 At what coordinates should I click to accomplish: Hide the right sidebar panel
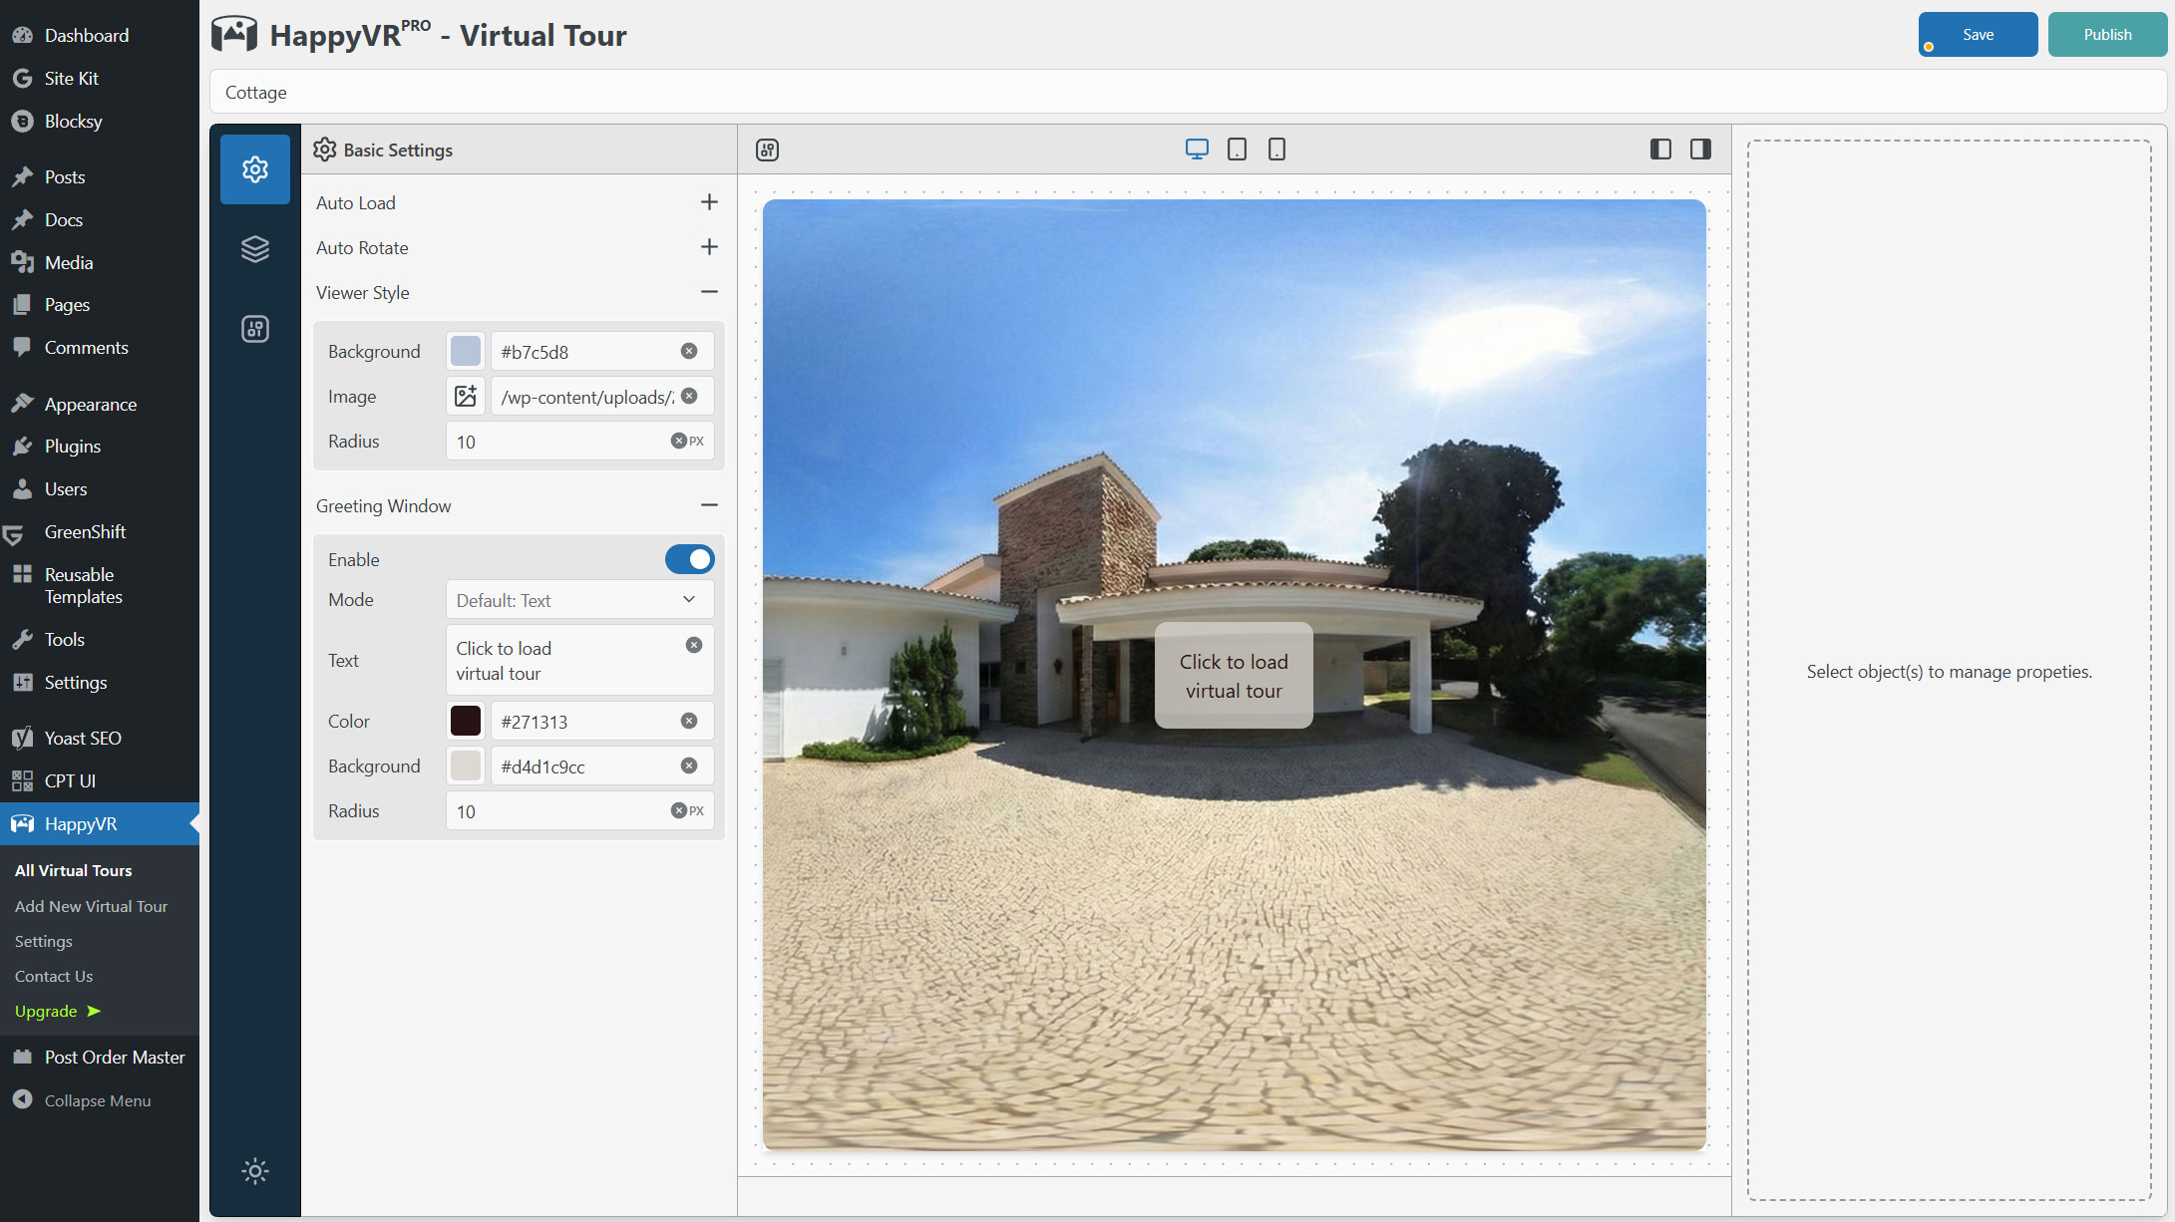[1700, 150]
